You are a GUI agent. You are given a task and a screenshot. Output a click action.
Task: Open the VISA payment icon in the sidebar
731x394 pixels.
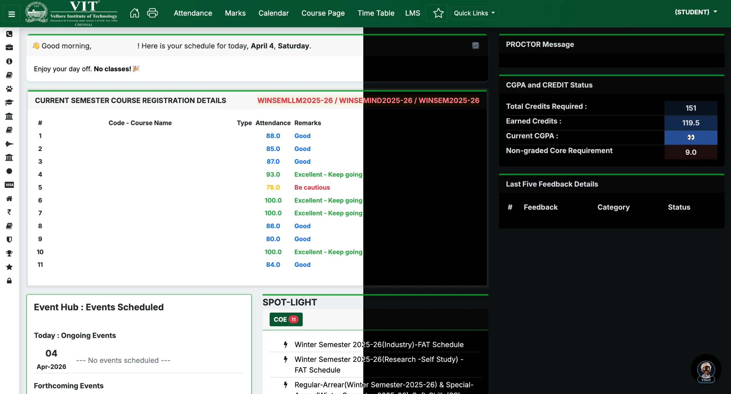pos(9,185)
